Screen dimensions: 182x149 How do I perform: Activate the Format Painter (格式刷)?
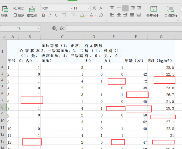click(32, 11)
